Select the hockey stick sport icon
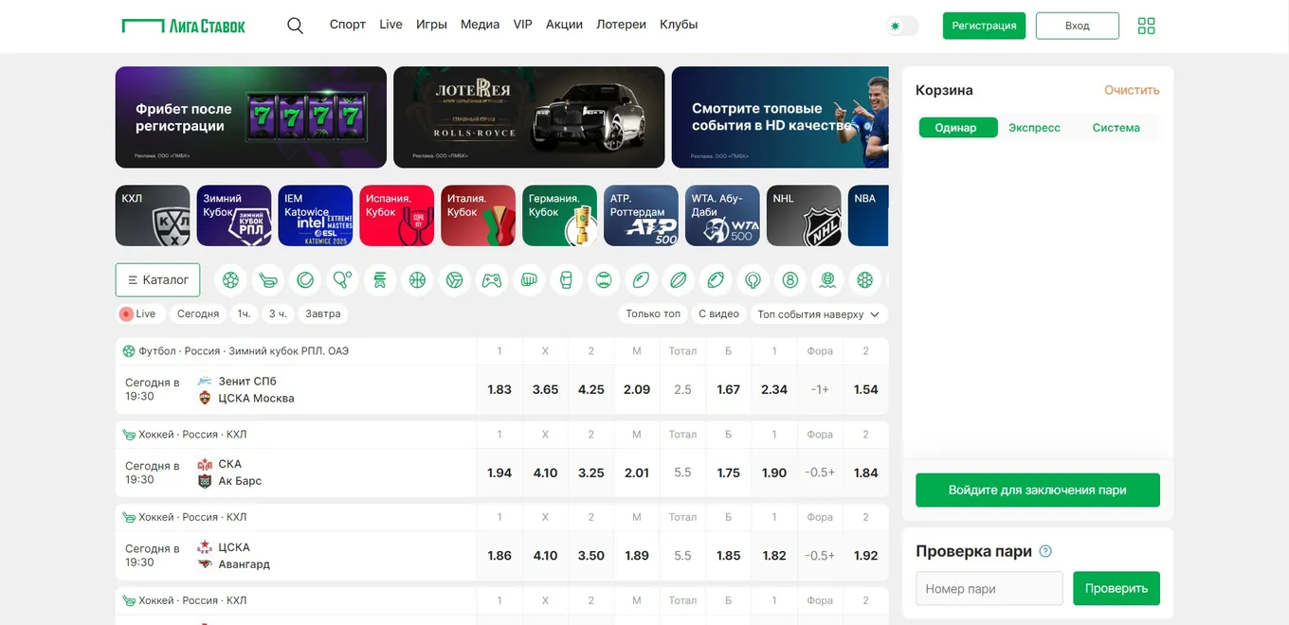Viewport: 1289px width, 625px height. [x=268, y=280]
